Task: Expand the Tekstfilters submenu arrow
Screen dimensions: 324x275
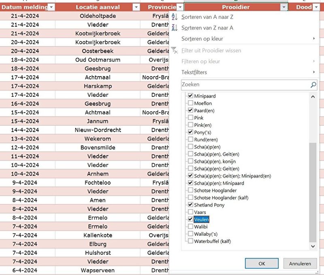Action: [x=314, y=72]
